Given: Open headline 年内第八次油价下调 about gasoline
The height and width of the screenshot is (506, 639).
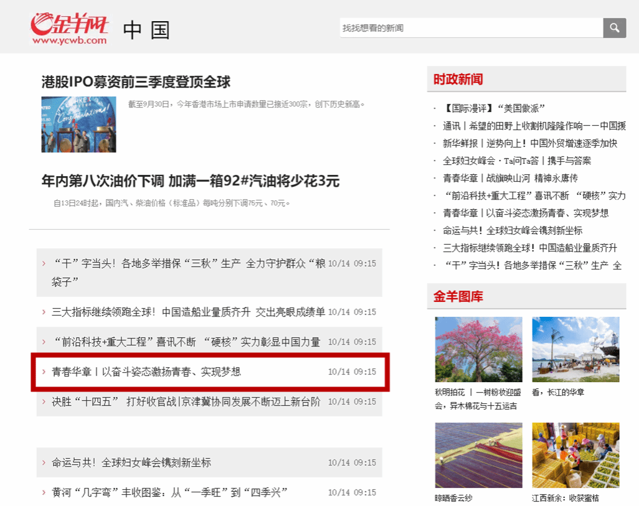Looking at the screenshot, I should tap(190, 181).
